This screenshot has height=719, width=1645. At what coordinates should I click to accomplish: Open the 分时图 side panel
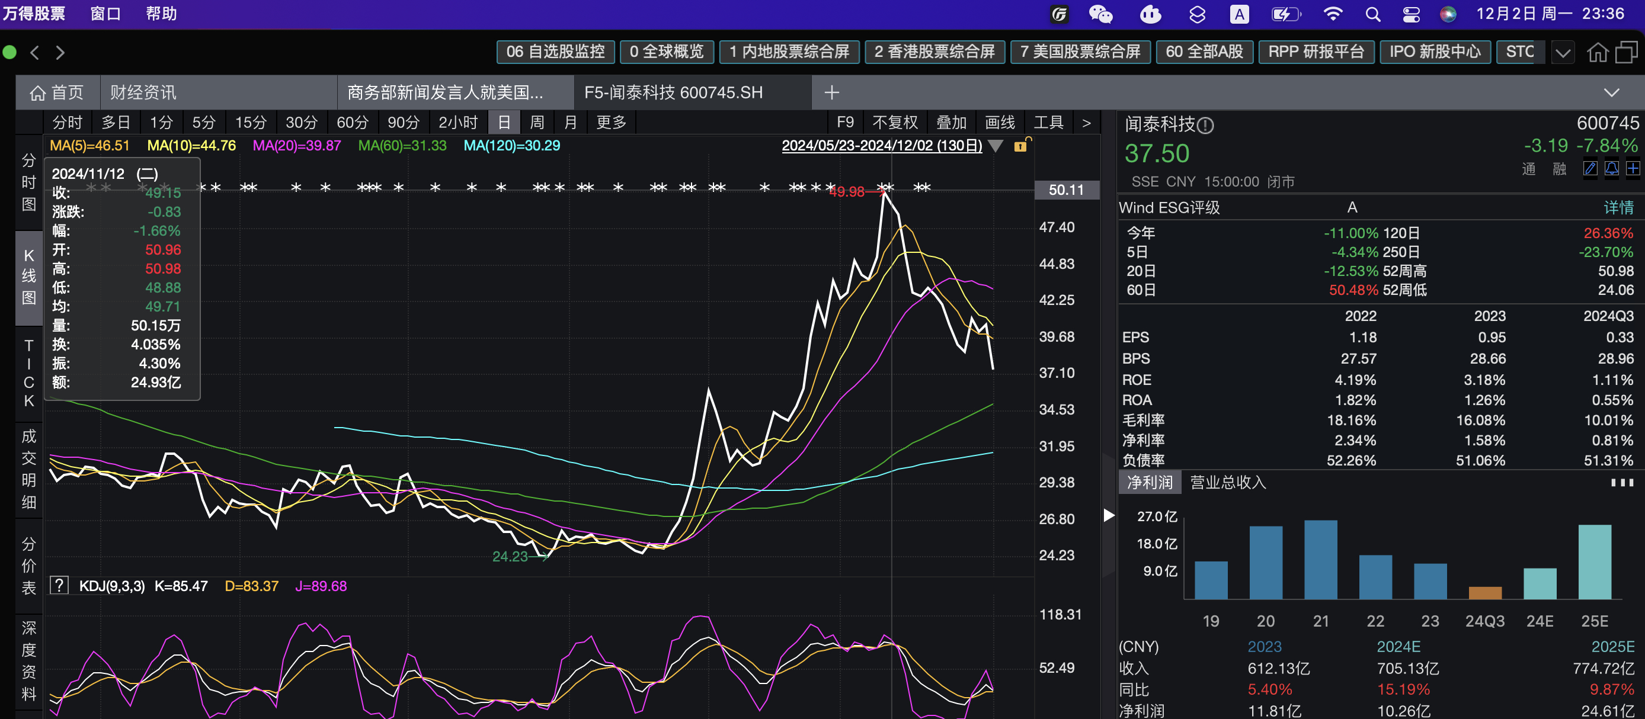(28, 182)
